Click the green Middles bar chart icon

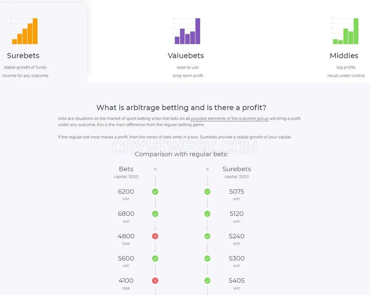(345, 31)
